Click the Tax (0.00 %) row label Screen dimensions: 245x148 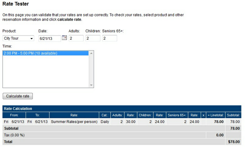(x=14, y=135)
